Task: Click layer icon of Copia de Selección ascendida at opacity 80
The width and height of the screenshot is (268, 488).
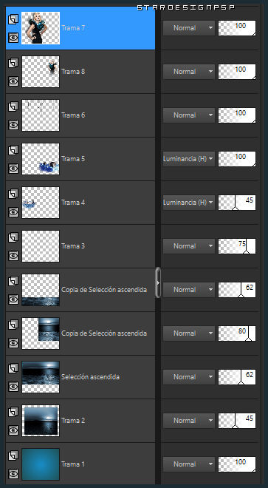Action: (13, 325)
